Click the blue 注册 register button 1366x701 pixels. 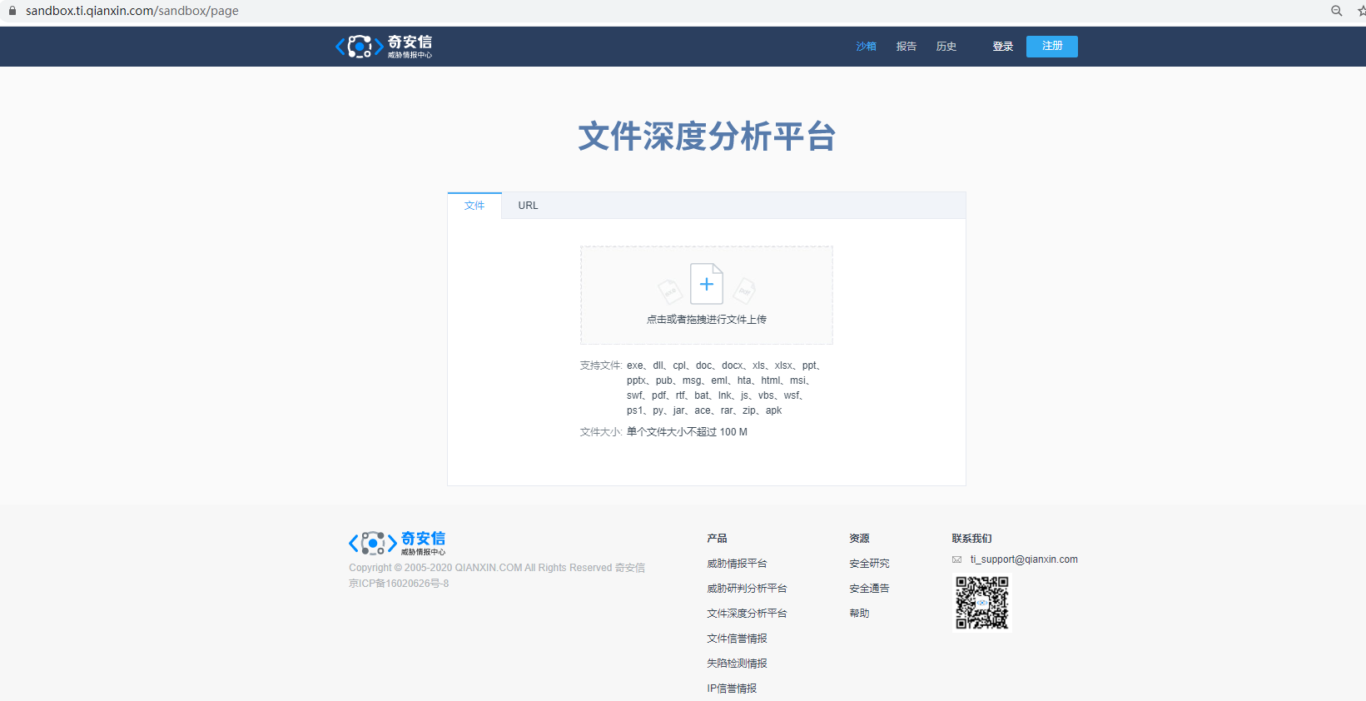point(1052,47)
